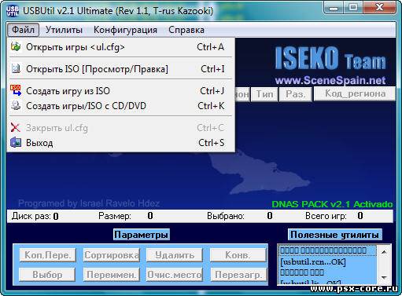
Task: Select Создать игру из ISO
Action: [x=120, y=91]
